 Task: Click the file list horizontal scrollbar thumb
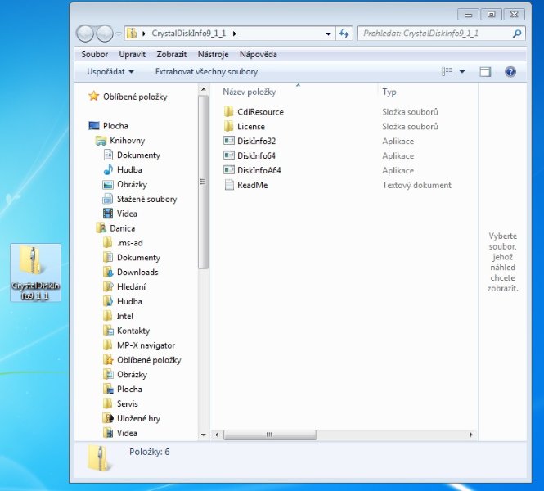coord(270,435)
